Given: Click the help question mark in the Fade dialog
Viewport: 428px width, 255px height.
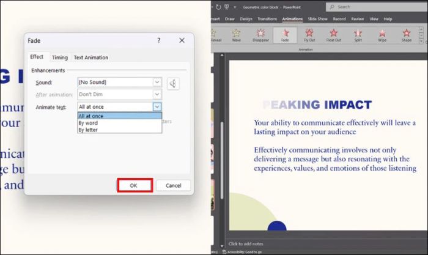Looking at the screenshot, I should click(x=159, y=40).
